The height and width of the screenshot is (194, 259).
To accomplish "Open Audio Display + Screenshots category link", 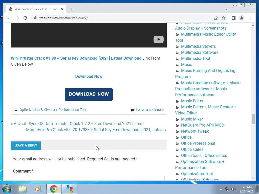I will pyautogui.click(x=201, y=28).
